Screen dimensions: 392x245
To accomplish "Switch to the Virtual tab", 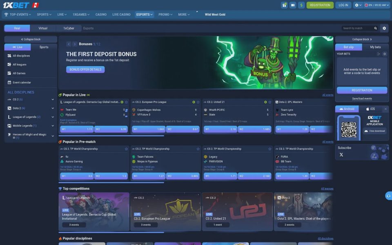I will tap(43, 28).
